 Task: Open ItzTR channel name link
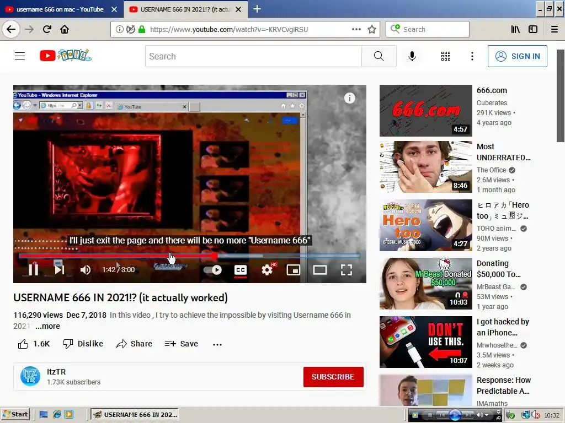pos(56,372)
